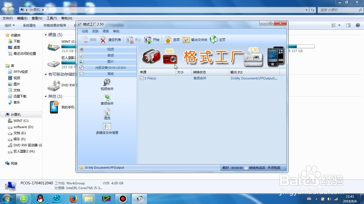
Task: Open the Audio Merge (音频合并) tool
Action: 107,99
